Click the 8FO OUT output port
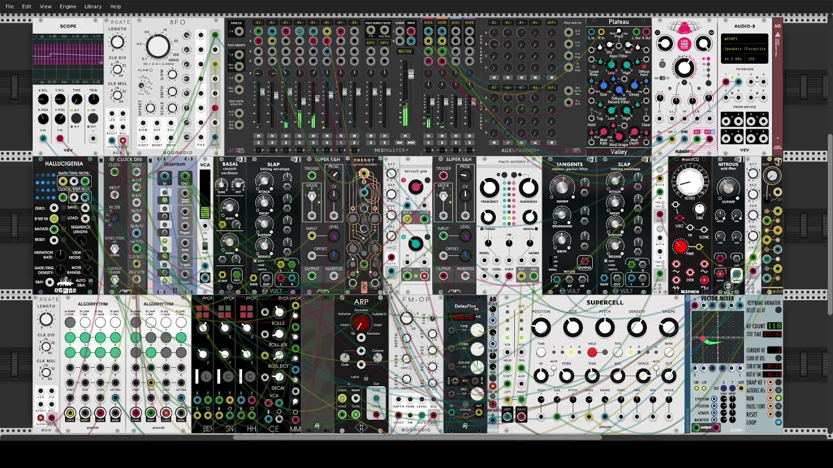 (x=215, y=137)
